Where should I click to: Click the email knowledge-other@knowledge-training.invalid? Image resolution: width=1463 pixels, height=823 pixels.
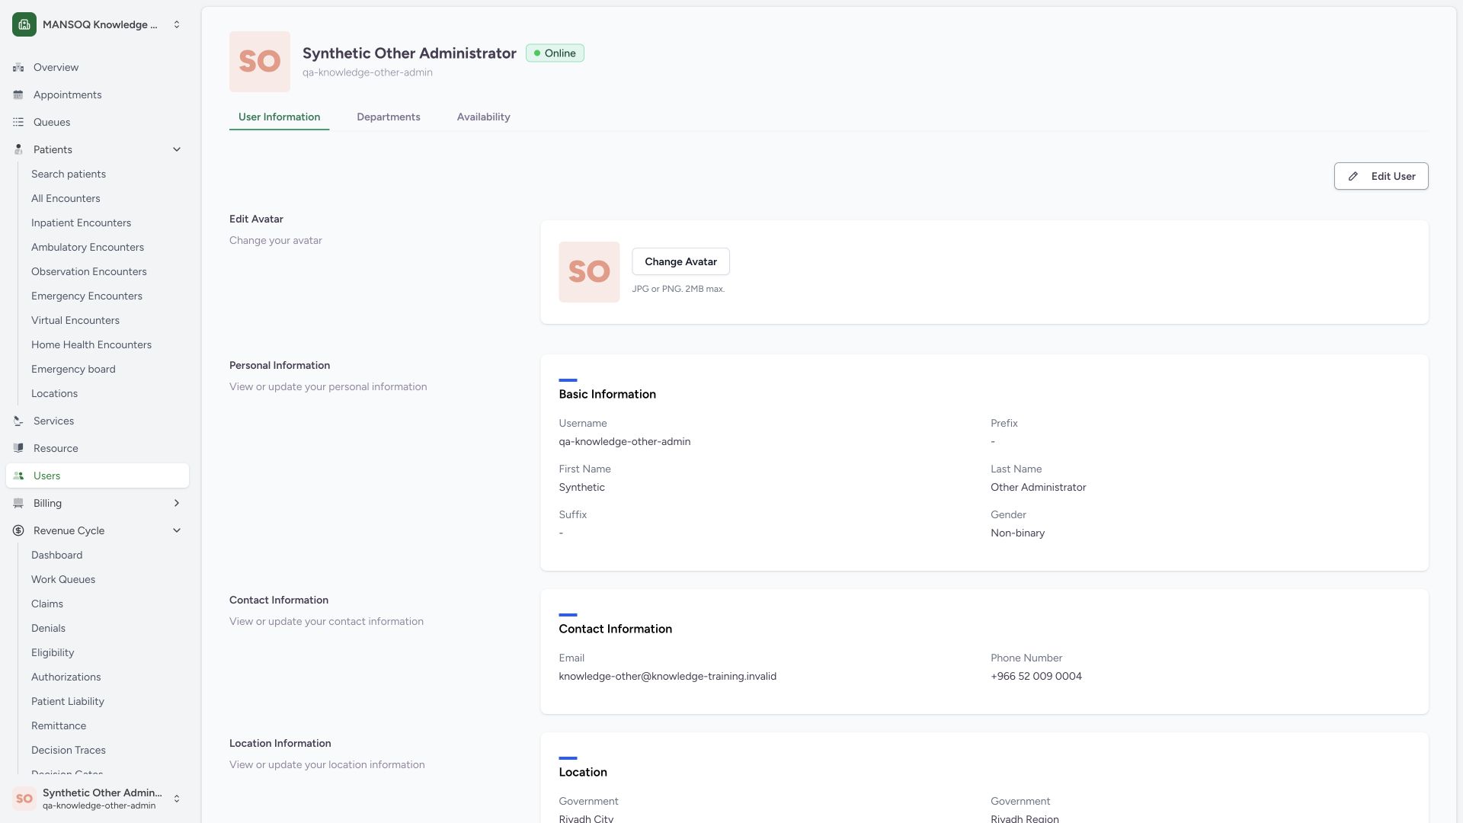click(667, 676)
